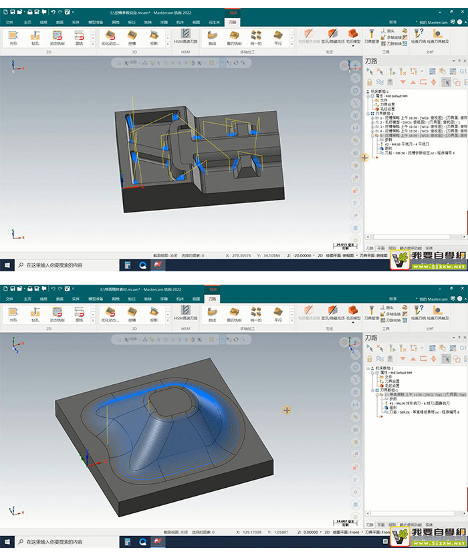Toggle ghost display icon in bottom 刀路 panel
This screenshot has height=554, width=468.
(390, 359)
